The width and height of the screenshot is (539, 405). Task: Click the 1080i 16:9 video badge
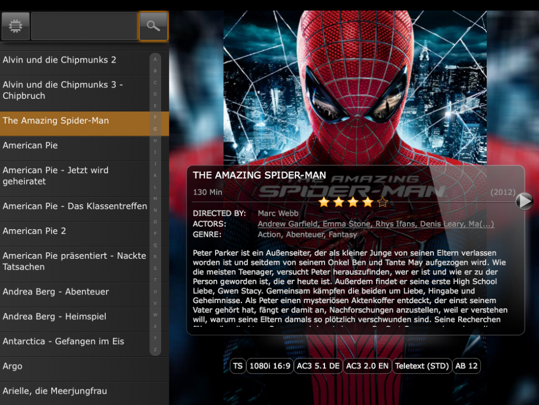(269, 366)
